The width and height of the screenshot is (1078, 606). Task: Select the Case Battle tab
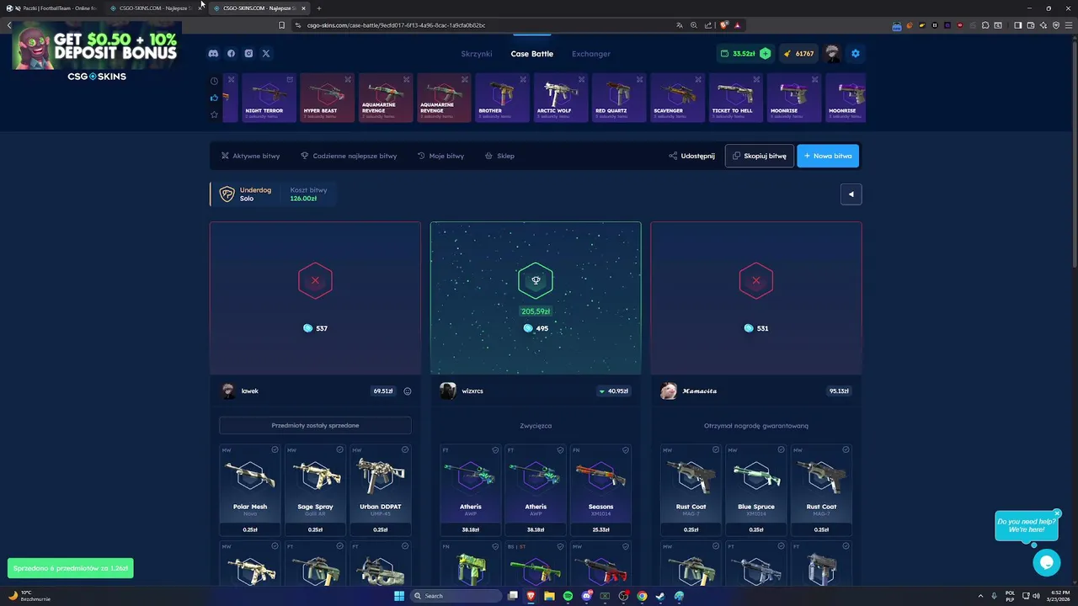[532, 54]
